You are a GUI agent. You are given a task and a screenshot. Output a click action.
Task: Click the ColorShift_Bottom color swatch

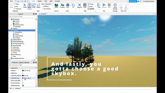pos(23,76)
